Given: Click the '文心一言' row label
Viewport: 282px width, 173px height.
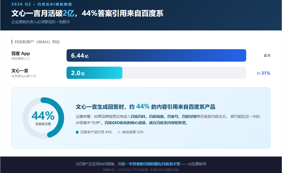Looking at the screenshot, I should pos(20,71).
